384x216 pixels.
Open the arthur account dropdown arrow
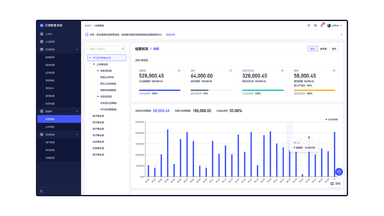coord(341,25)
